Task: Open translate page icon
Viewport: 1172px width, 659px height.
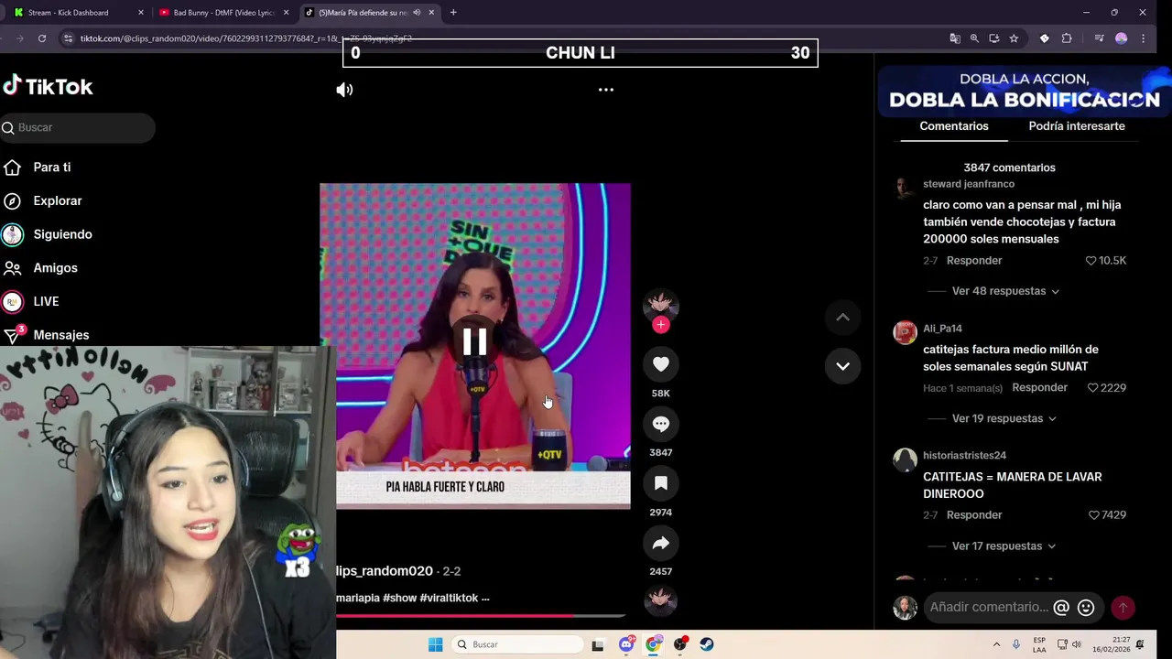Action: [955, 38]
